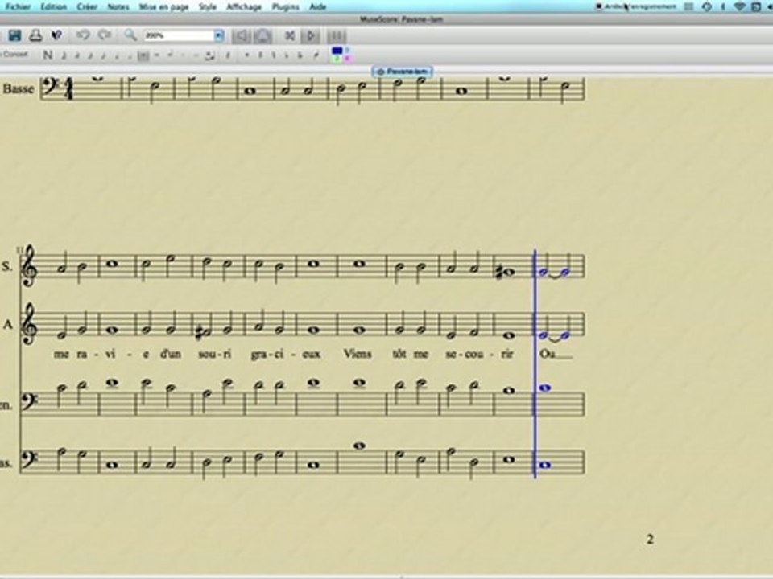Click the treble clef of the S. staff
The image size is (773, 579).
pos(30,266)
